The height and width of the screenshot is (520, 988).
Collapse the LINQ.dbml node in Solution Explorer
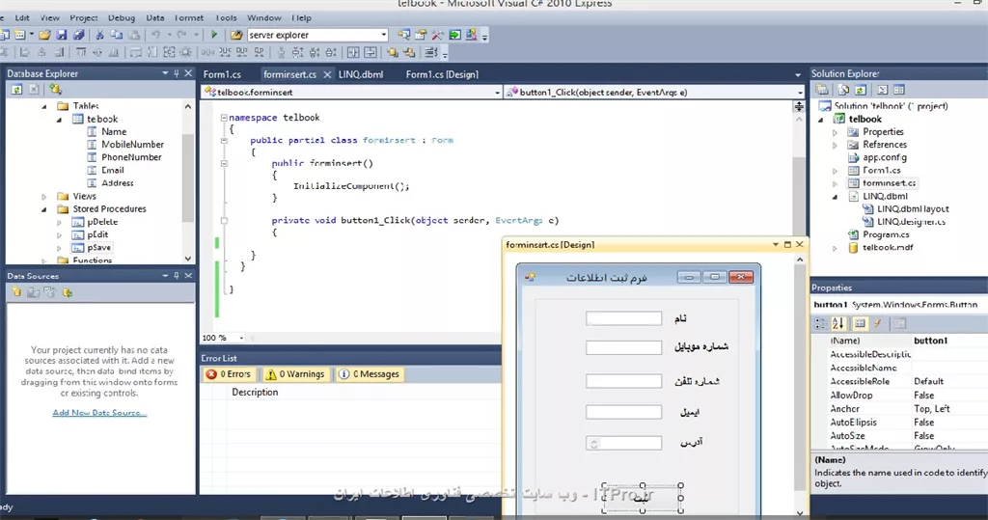point(836,197)
